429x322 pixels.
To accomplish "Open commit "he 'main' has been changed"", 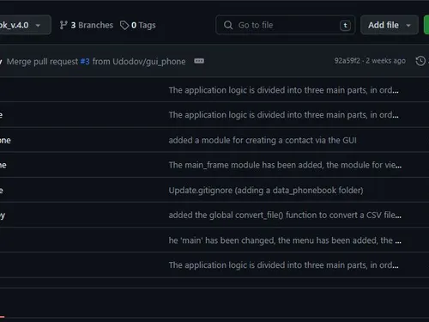I will [285, 240].
